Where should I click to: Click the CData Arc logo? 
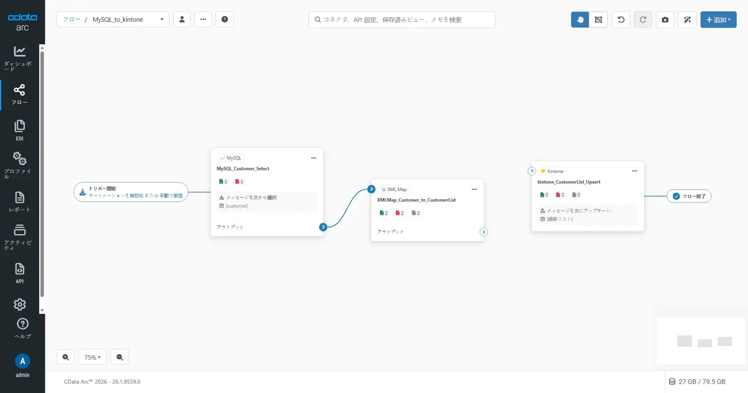tap(22, 22)
